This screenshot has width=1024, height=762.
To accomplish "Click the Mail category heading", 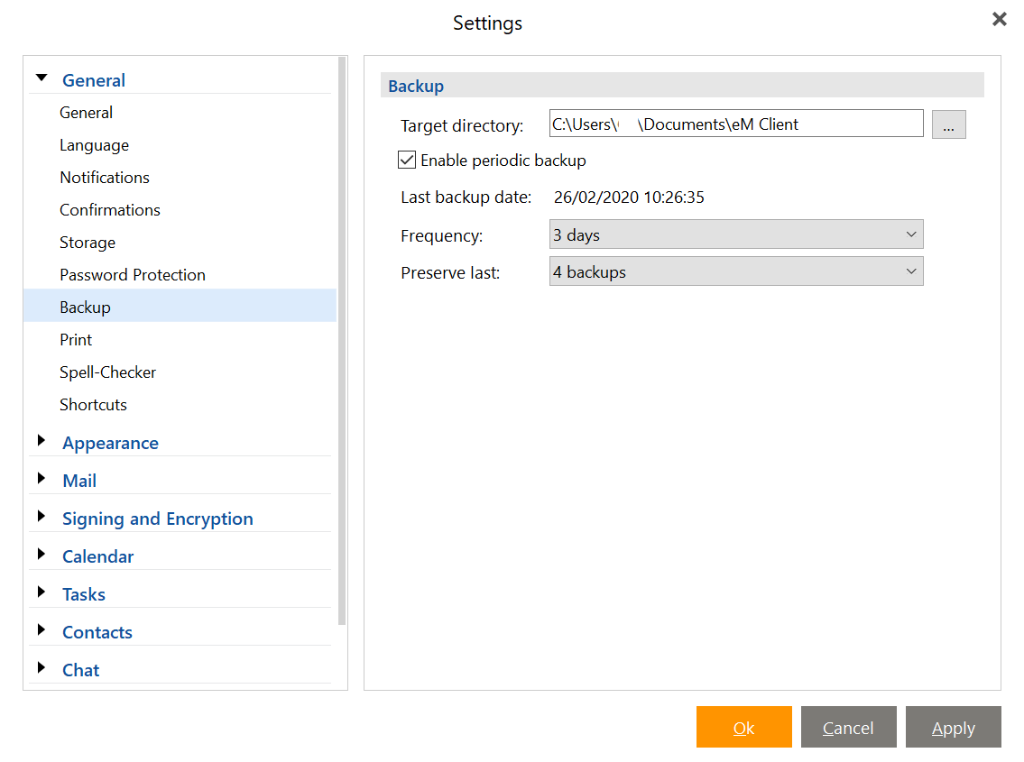I will (79, 481).
